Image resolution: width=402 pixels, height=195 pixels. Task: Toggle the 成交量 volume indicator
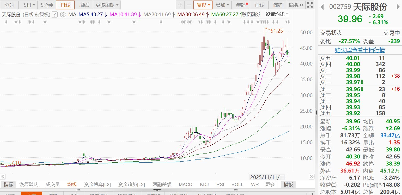[53, 185]
